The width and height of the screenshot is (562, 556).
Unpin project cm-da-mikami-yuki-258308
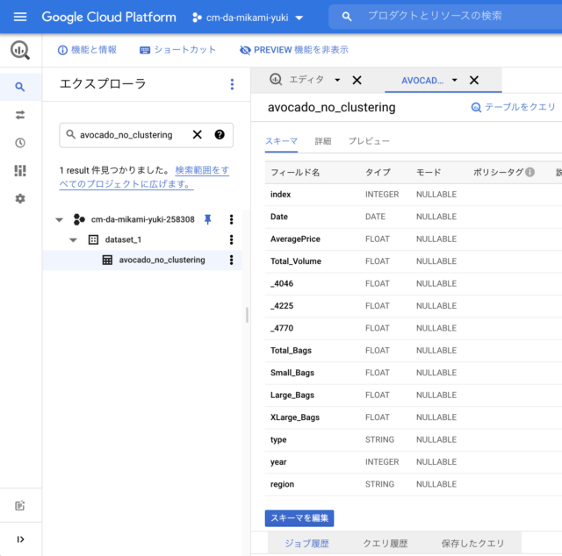pyautogui.click(x=207, y=219)
